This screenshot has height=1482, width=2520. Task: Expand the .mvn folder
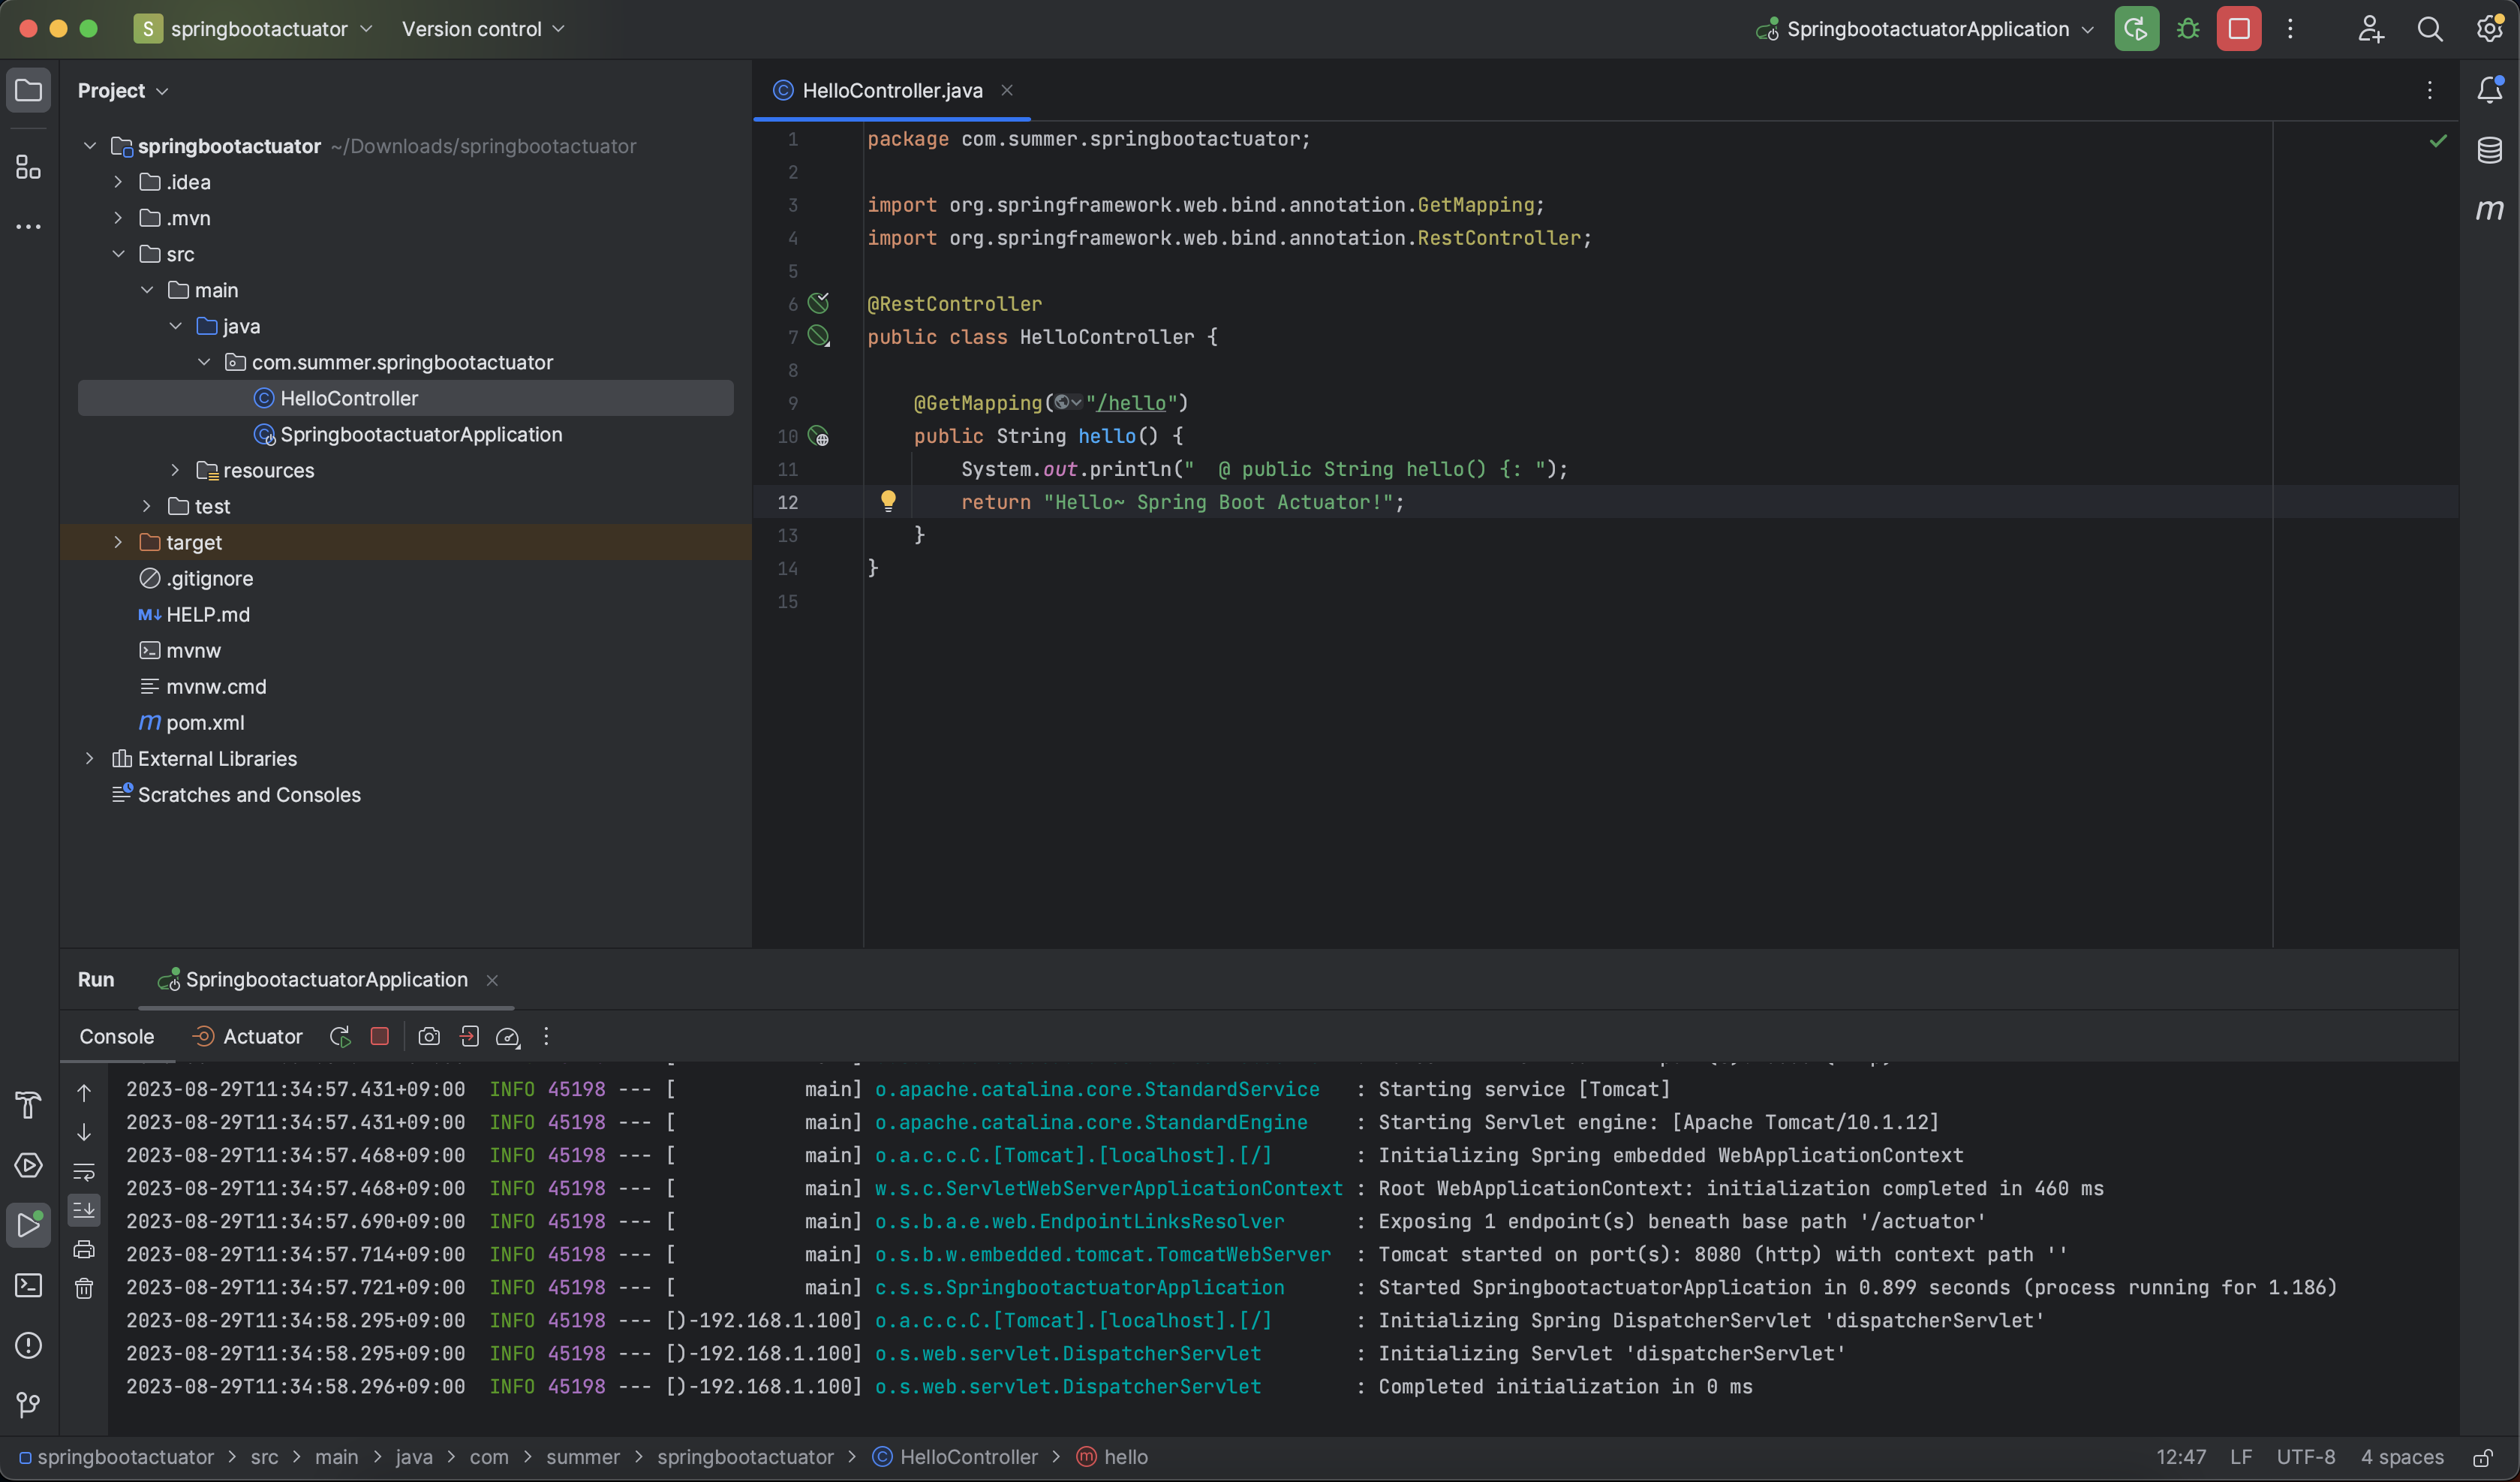pyautogui.click(x=118, y=218)
